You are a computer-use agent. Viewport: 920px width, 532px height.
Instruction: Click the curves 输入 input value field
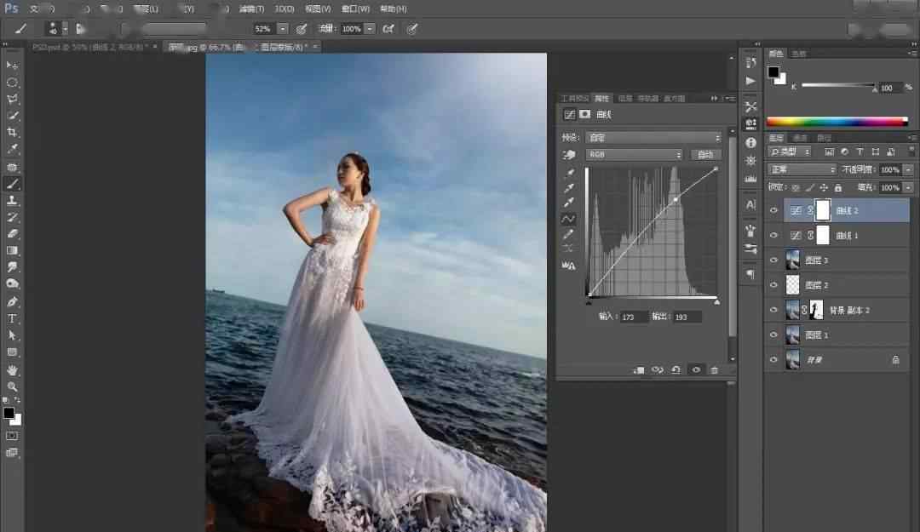point(633,317)
